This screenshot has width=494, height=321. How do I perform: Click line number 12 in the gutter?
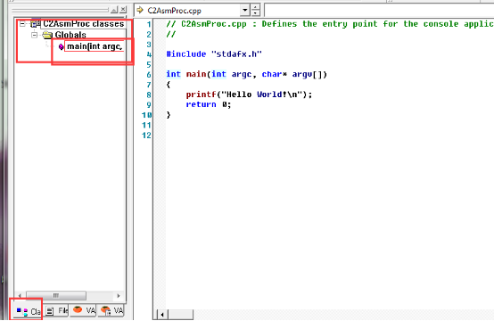[146, 136]
